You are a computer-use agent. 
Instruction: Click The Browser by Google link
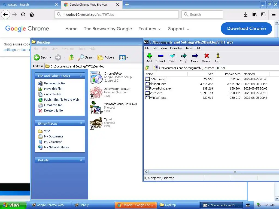point(108,29)
